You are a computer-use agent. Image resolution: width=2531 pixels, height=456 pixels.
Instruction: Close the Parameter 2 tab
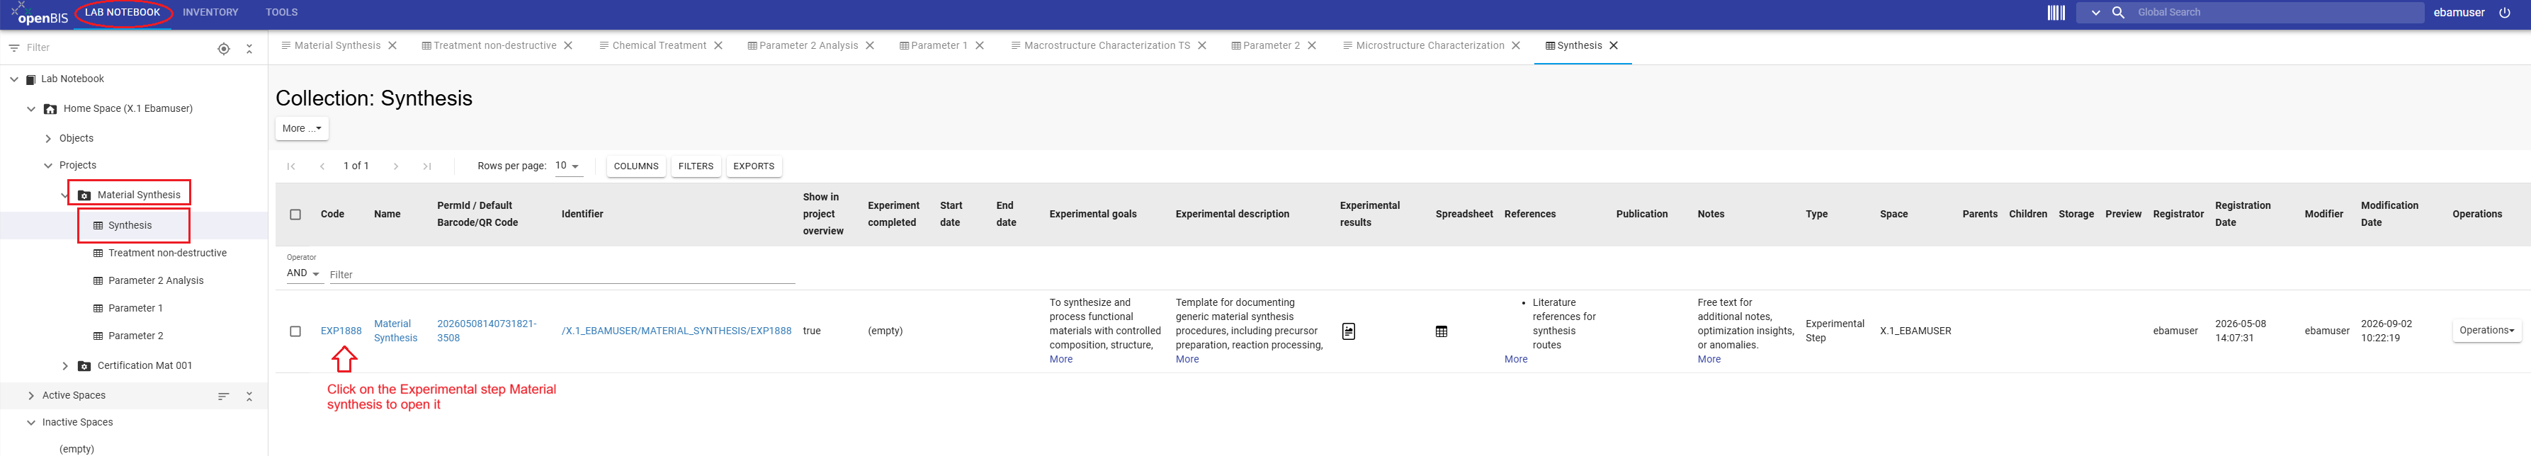1312,46
